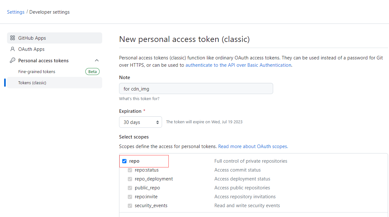Click the OAuth Apps person icon
389x217 pixels.
pos(13,49)
